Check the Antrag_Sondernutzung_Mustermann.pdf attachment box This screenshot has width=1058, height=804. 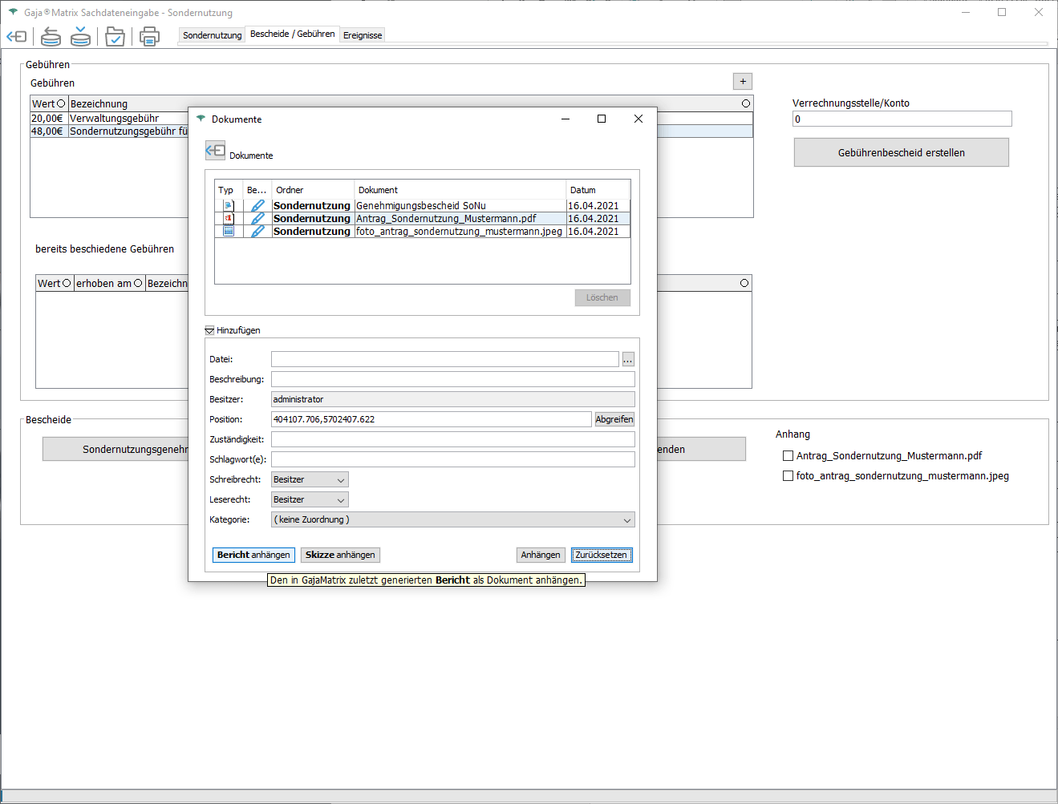coord(788,455)
